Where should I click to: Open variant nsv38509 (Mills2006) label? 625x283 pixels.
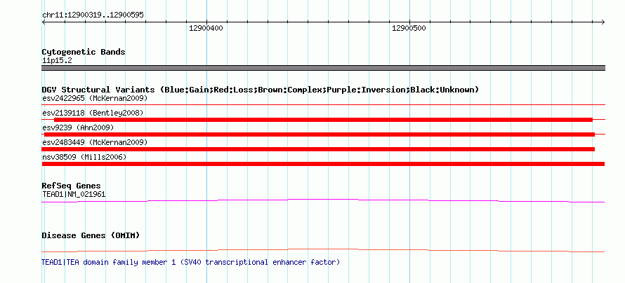pyautogui.click(x=84, y=158)
